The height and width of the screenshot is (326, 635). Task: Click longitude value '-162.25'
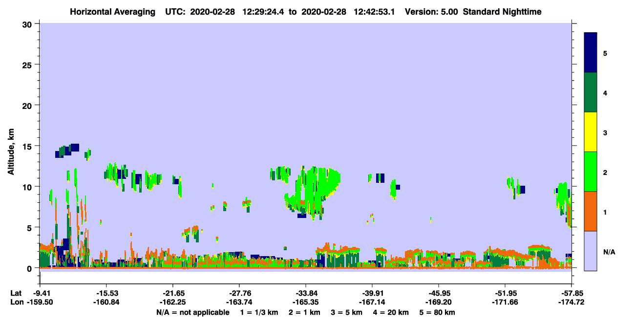click(x=173, y=303)
